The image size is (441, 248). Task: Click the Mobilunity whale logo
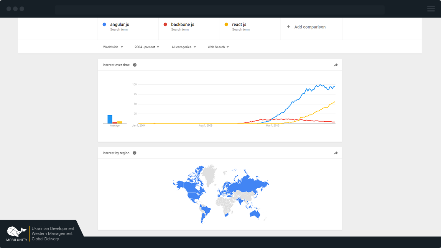16,232
